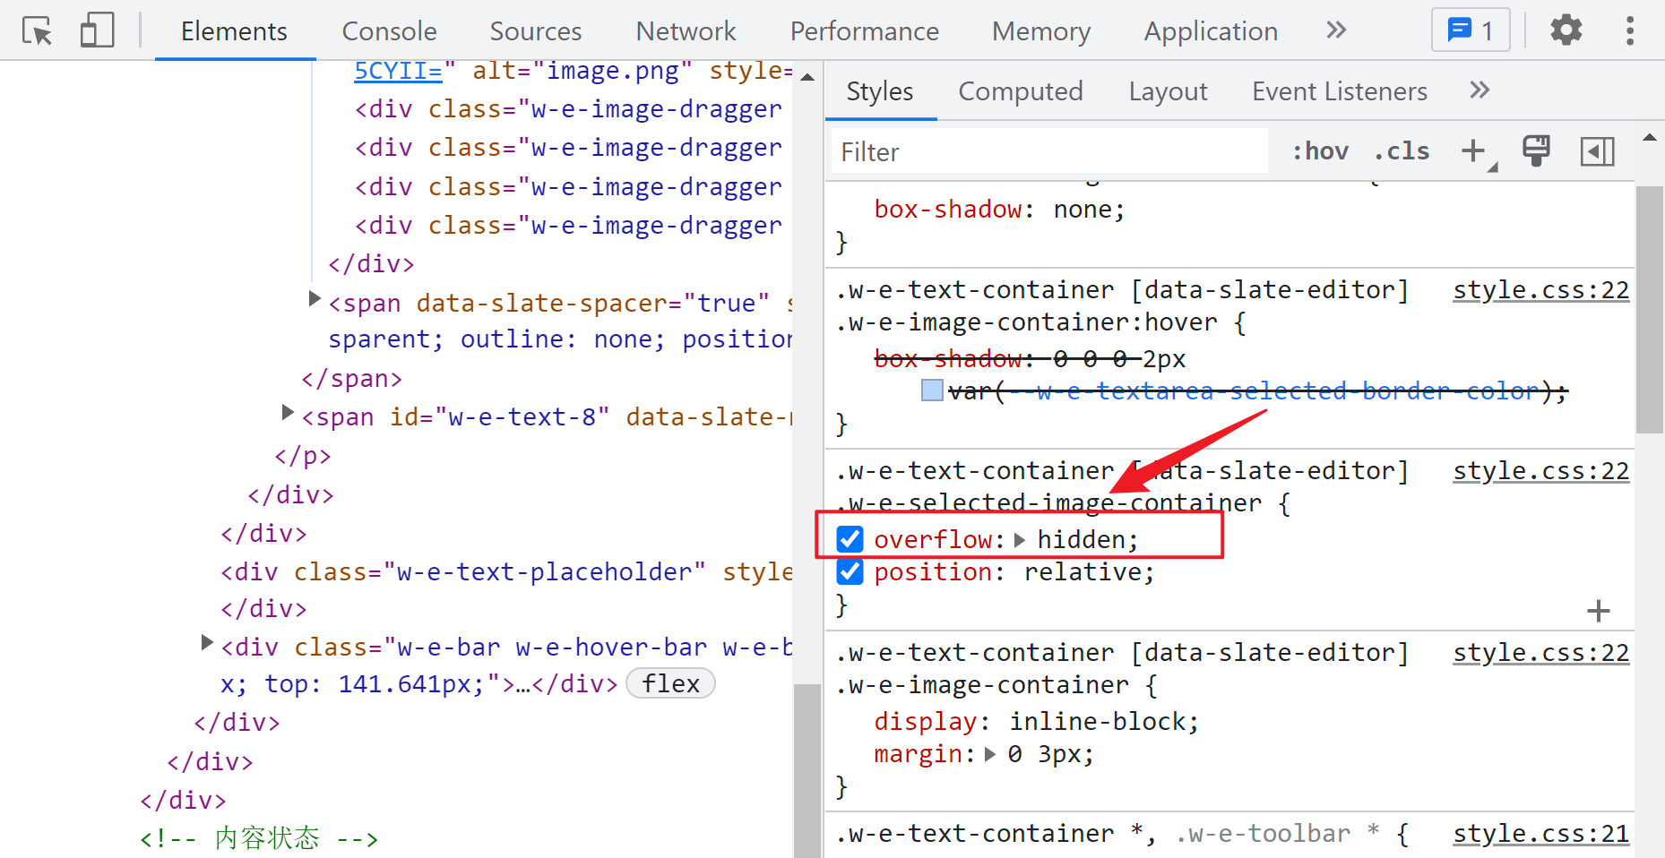
Task: Click the Elements panel scrollbar up arrow
Action: [807, 77]
